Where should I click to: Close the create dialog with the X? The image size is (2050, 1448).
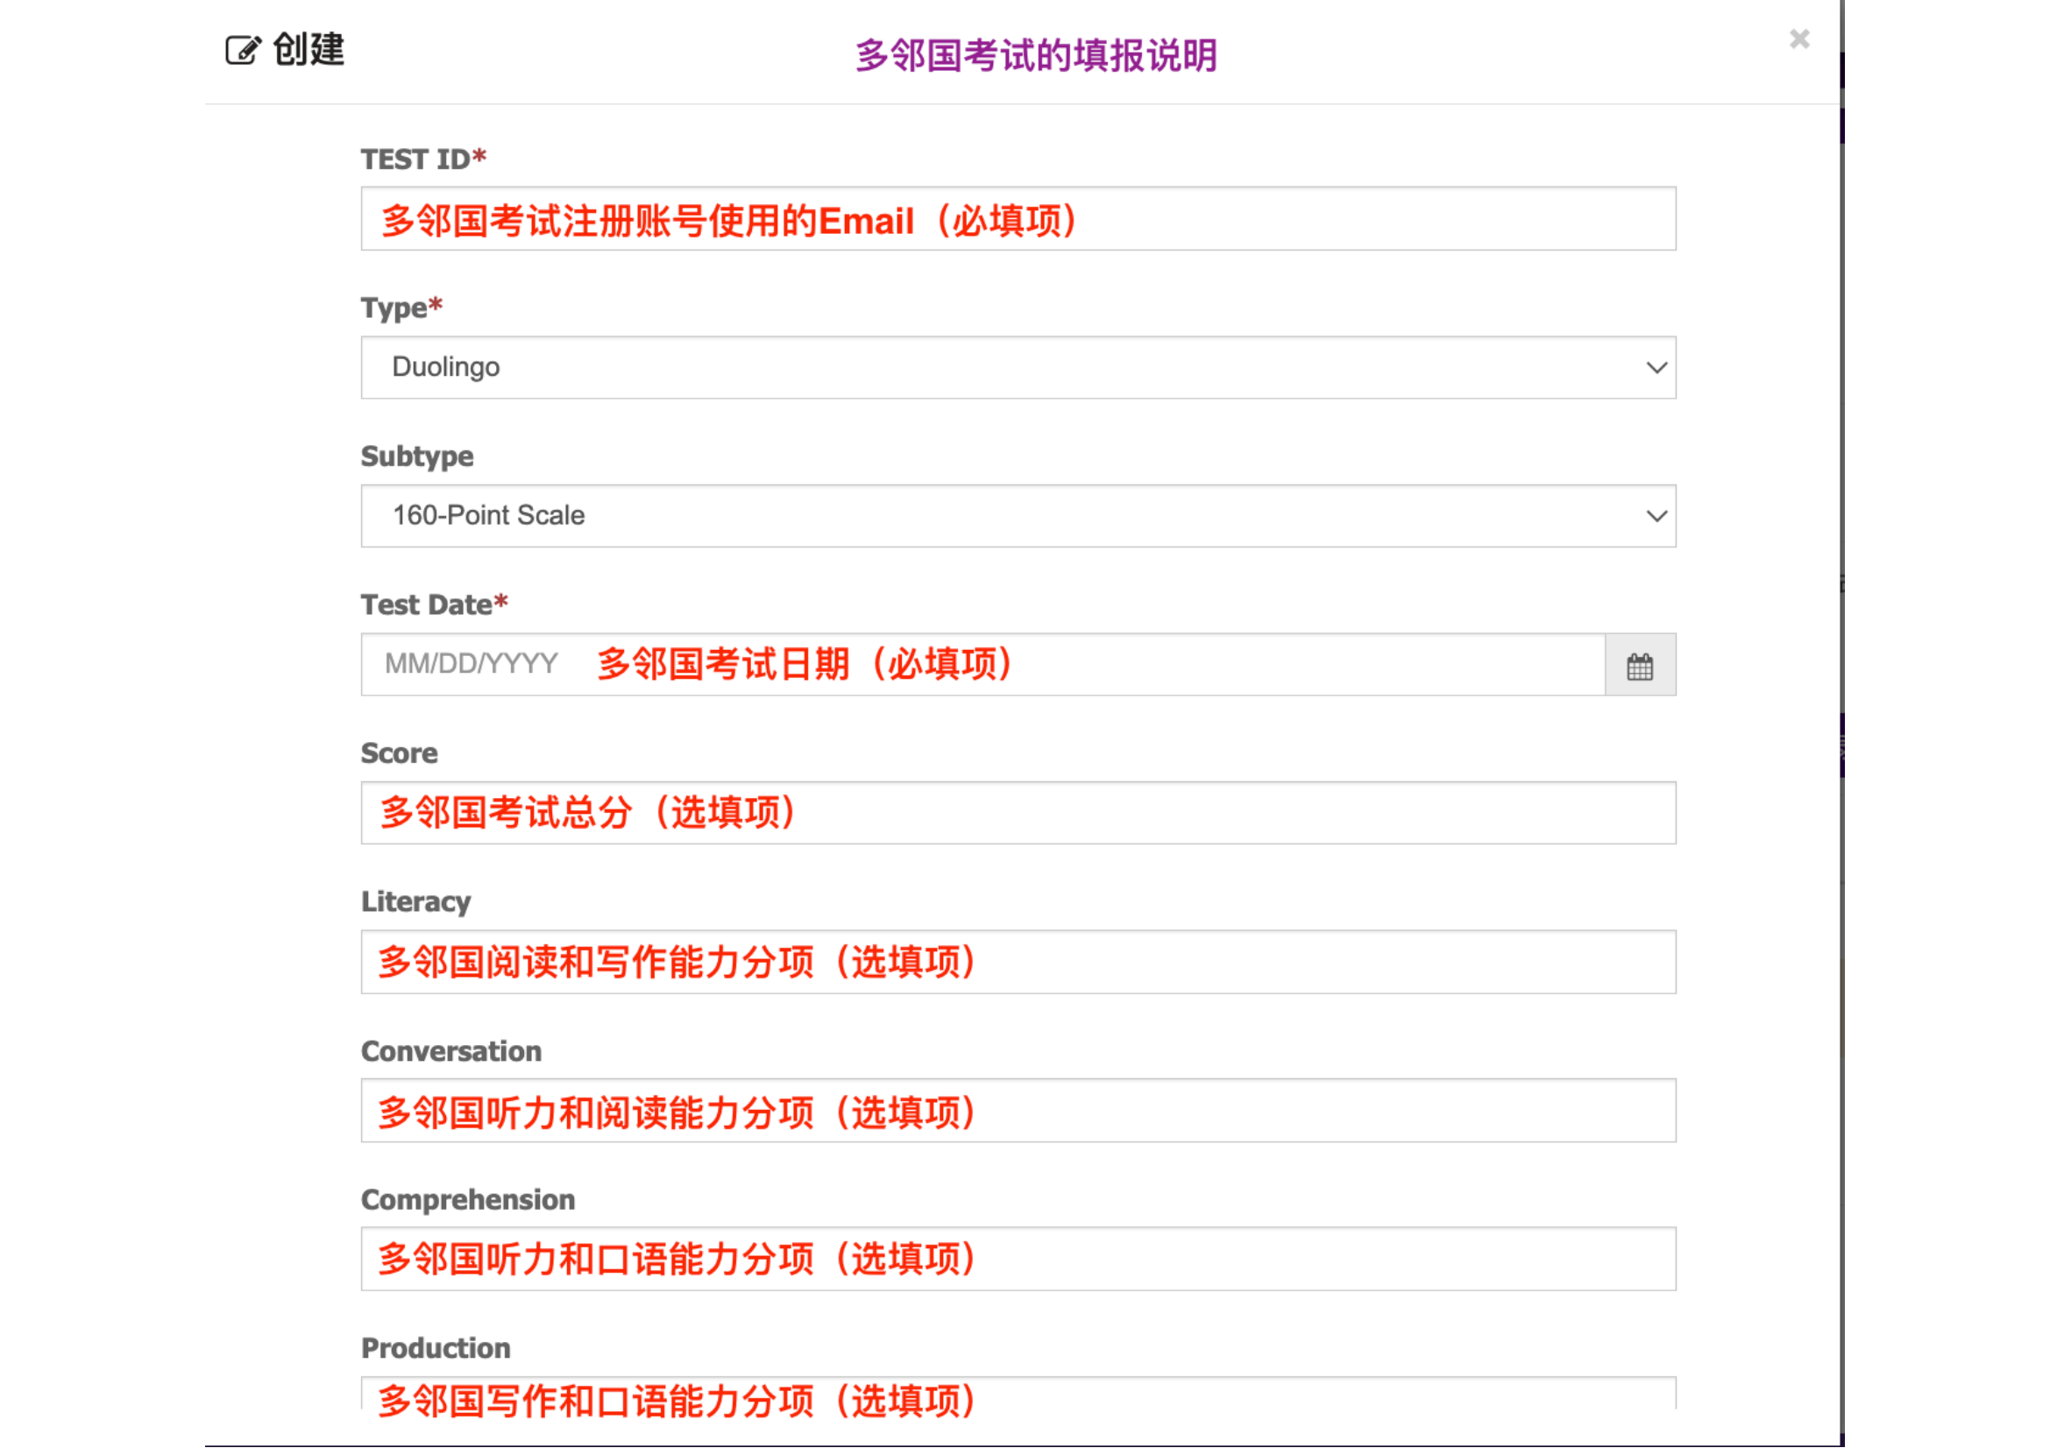1799,39
